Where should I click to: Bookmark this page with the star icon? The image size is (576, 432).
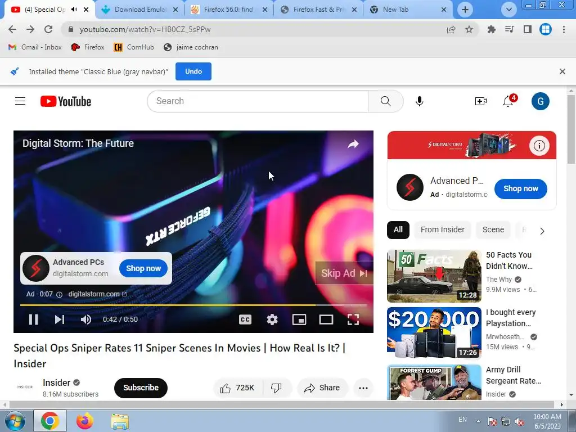[469, 29]
